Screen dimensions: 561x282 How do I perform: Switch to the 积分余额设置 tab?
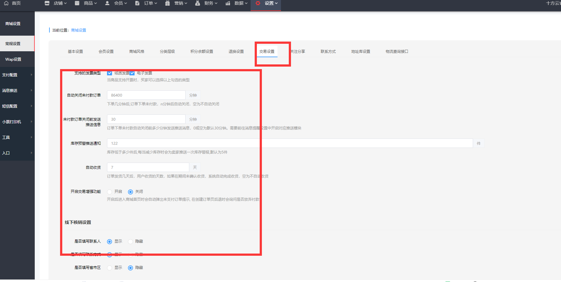[x=202, y=52]
